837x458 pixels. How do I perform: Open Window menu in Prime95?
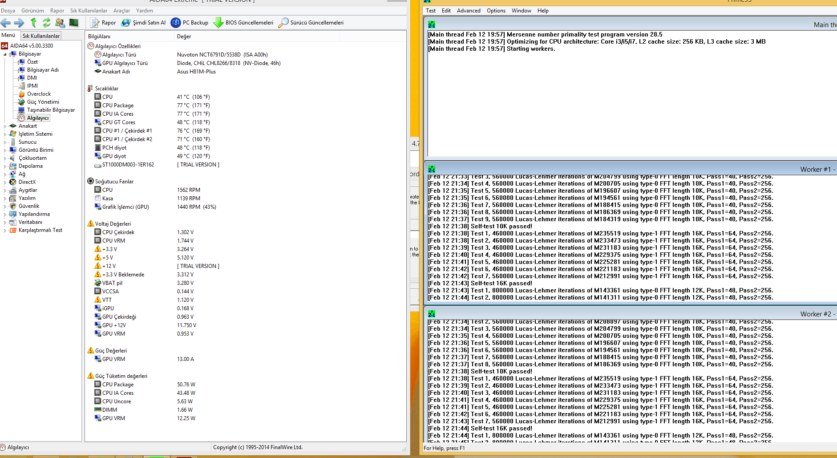click(x=522, y=11)
